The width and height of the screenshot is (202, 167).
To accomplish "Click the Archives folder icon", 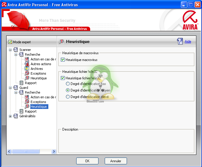I will [27, 69].
